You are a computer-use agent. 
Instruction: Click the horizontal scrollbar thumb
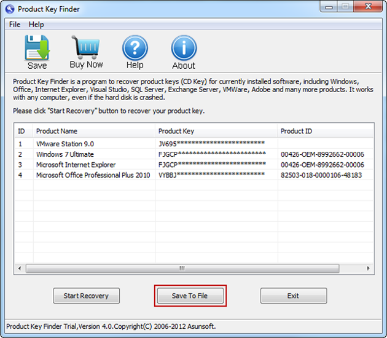point(182,269)
